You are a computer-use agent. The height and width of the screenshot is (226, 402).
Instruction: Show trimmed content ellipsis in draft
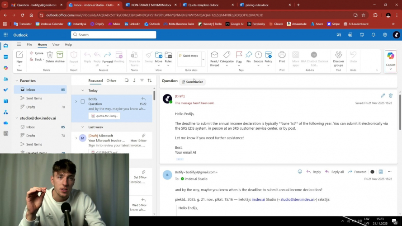point(180,159)
